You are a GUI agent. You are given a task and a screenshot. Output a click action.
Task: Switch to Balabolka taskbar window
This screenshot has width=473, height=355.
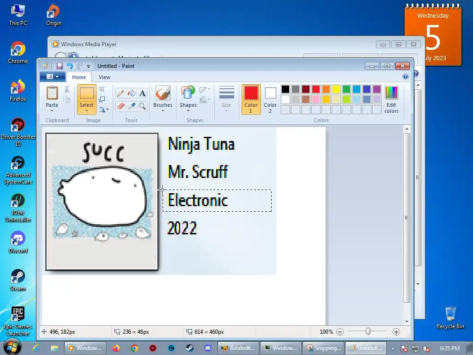[239, 348]
